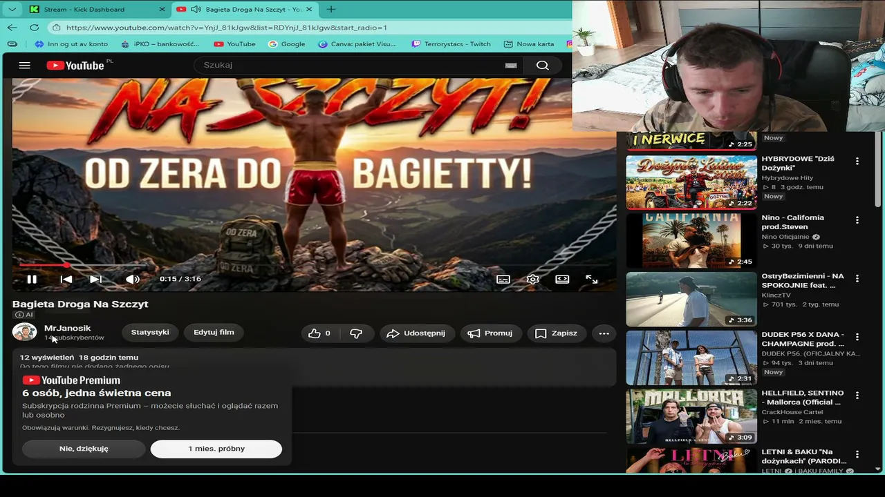Open the YouTube bookmark
This screenshot has width=885, height=497.
(x=234, y=44)
